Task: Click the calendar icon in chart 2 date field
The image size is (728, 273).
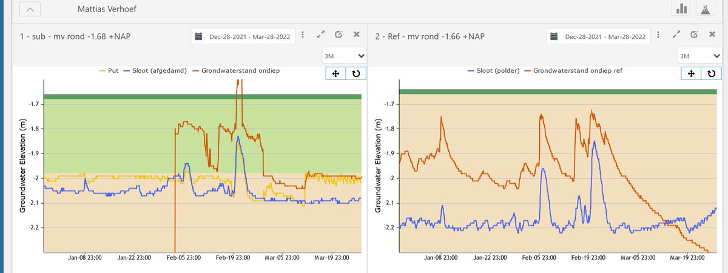Action: pyautogui.click(x=554, y=36)
